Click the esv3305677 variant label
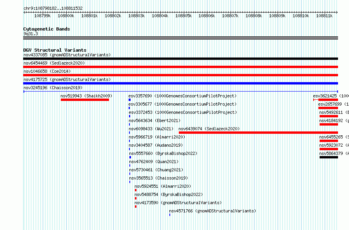Screen dimensions: 349x230 click(182, 104)
